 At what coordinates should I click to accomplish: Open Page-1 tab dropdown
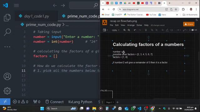[x=110, y=102]
